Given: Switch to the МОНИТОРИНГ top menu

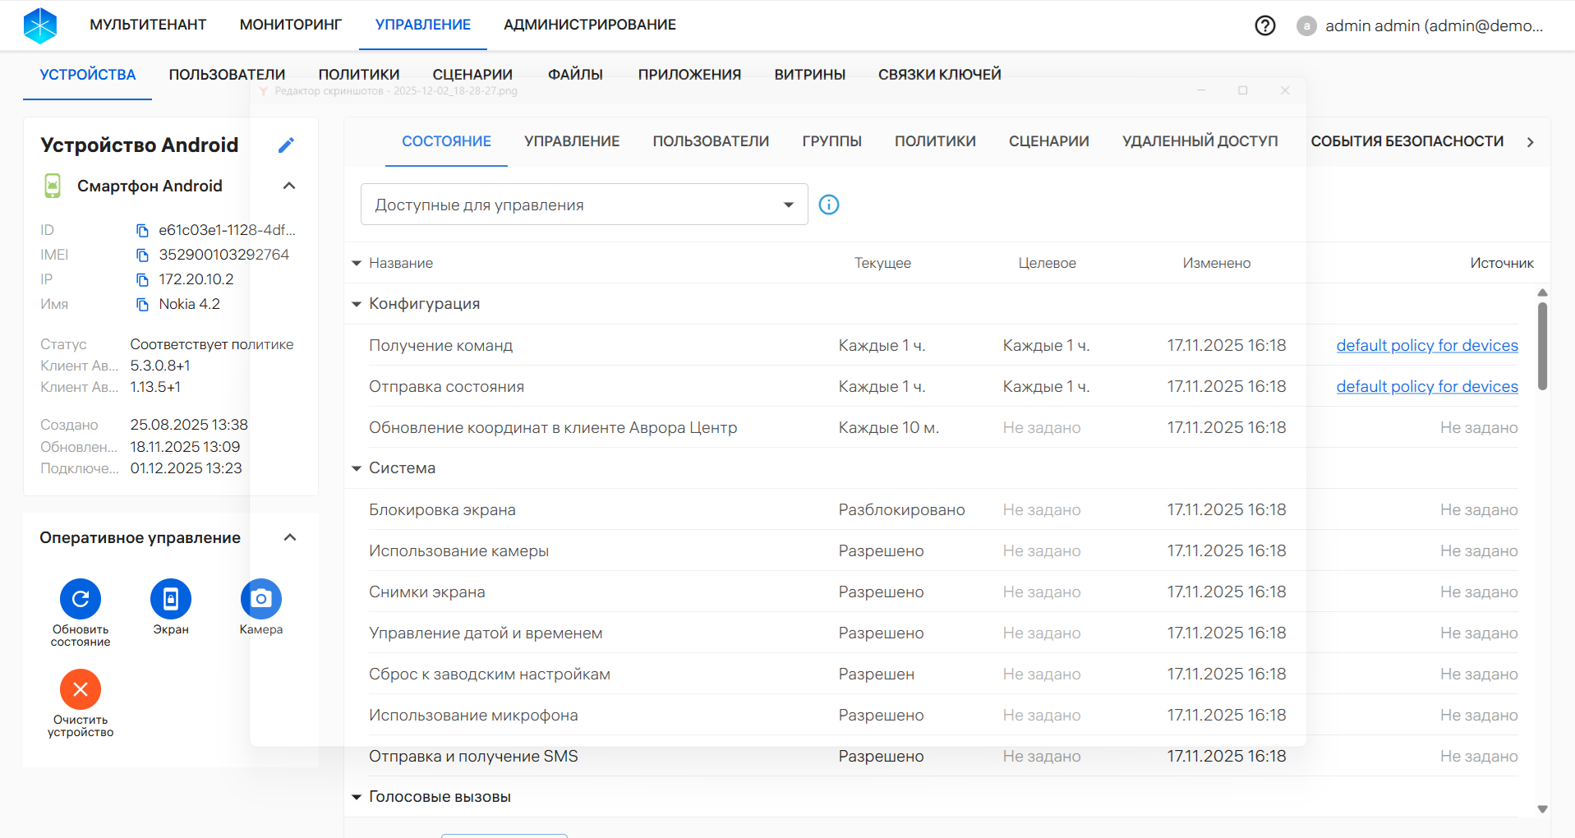Looking at the screenshot, I should (x=290, y=25).
